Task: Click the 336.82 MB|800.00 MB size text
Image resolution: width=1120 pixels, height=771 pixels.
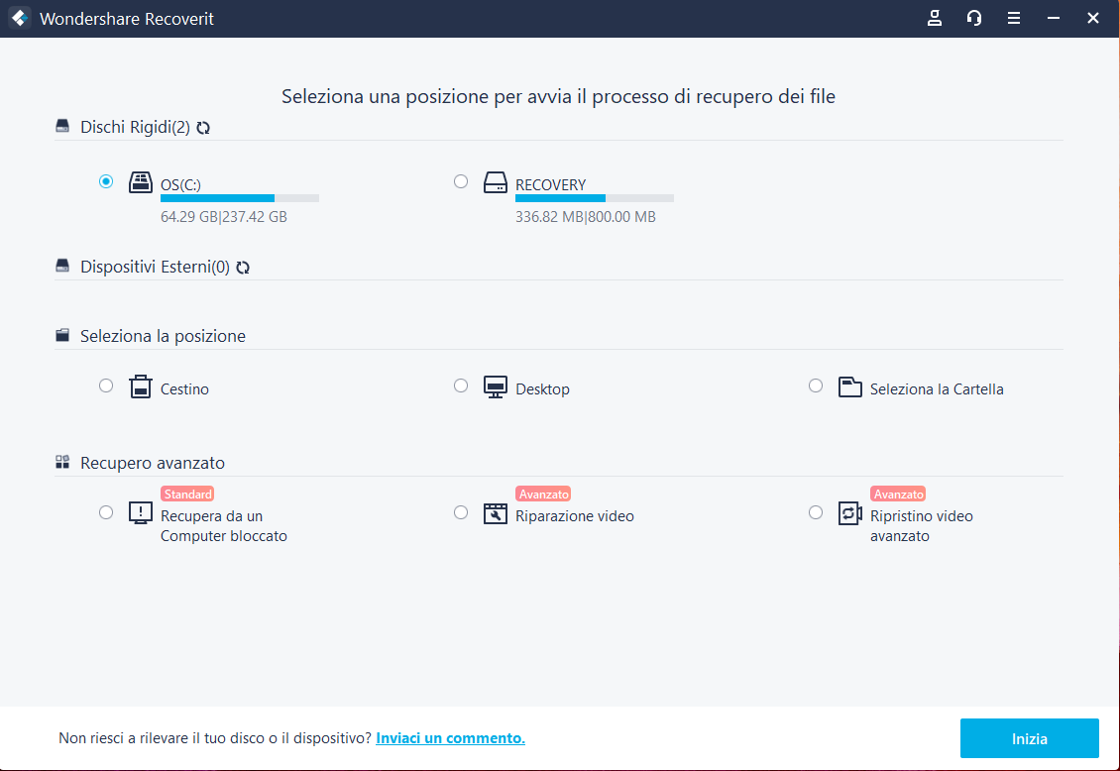Action: tap(586, 217)
